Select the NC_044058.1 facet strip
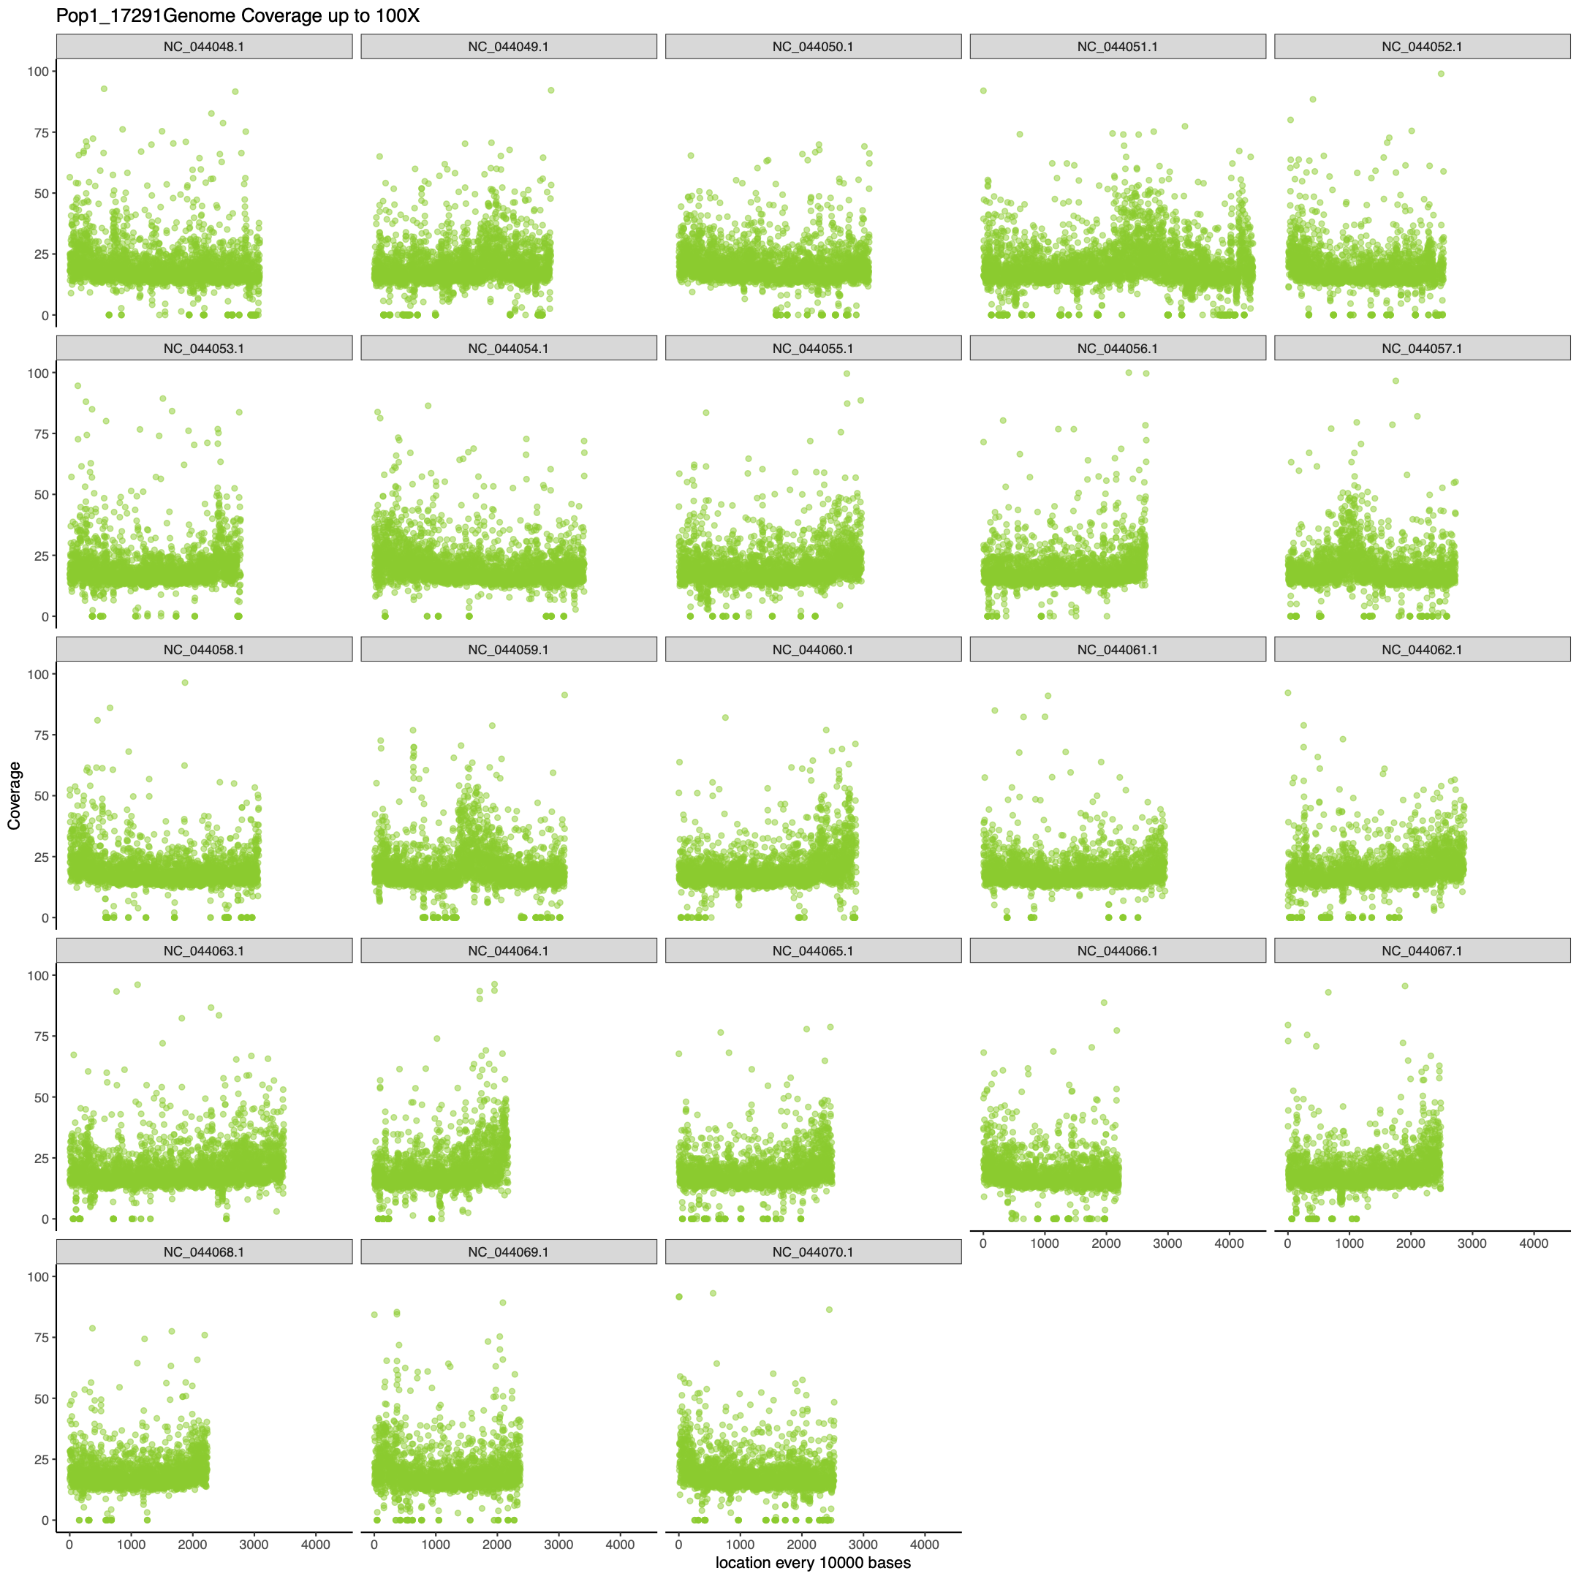Image resolution: width=1579 pixels, height=1579 pixels. tap(205, 650)
